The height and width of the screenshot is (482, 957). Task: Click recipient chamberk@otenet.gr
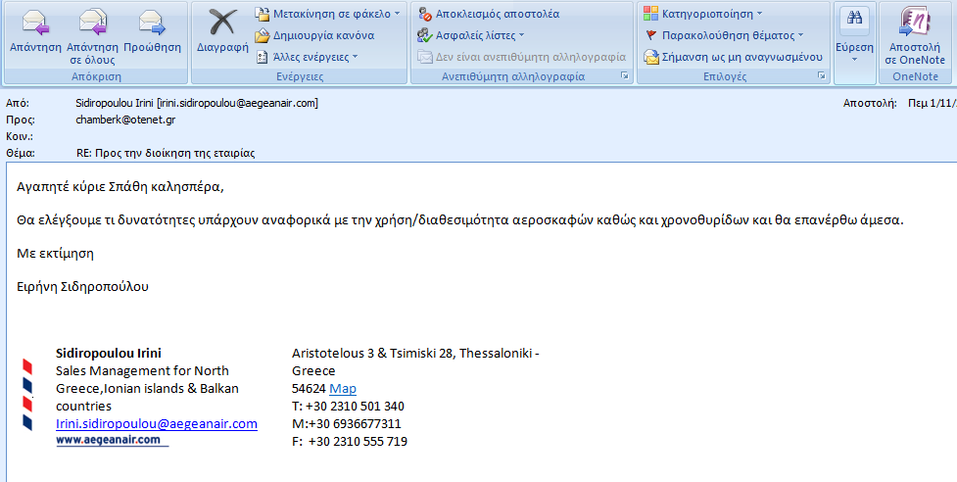[x=125, y=120]
